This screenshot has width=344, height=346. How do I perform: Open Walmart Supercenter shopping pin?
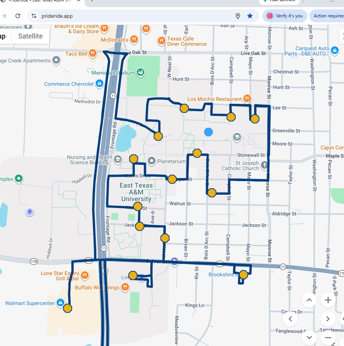pos(60,303)
